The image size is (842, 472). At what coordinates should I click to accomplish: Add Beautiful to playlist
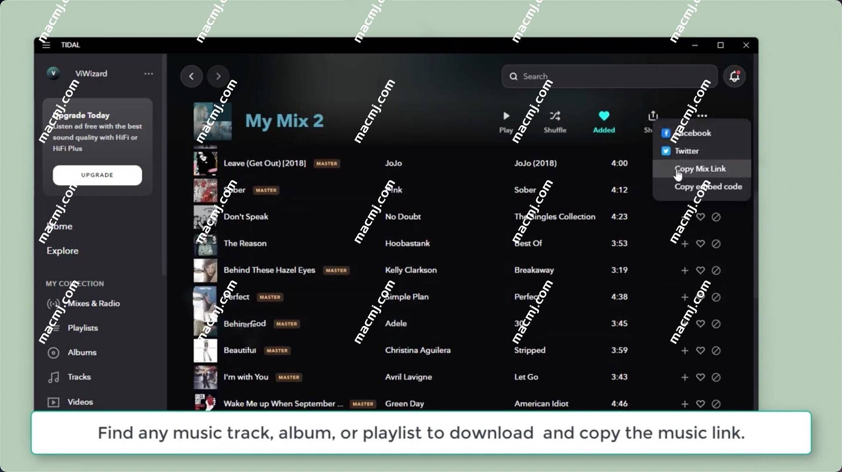pyautogui.click(x=685, y=351)
